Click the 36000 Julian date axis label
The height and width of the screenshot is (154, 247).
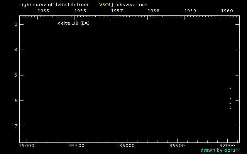coord(127,146)
